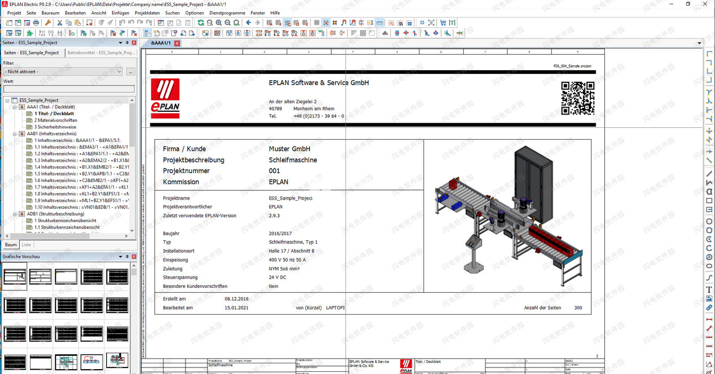Close the Seiten navigator panel
The width and height of the screenshot is (715, 374).
[134, 43]
